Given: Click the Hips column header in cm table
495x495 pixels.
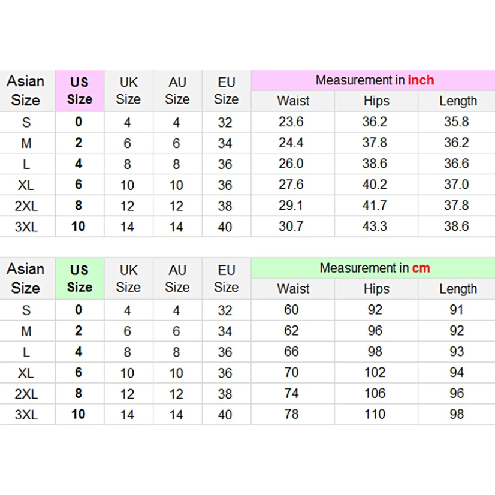Looking at the screenshot, I should (x=376, y=289).
